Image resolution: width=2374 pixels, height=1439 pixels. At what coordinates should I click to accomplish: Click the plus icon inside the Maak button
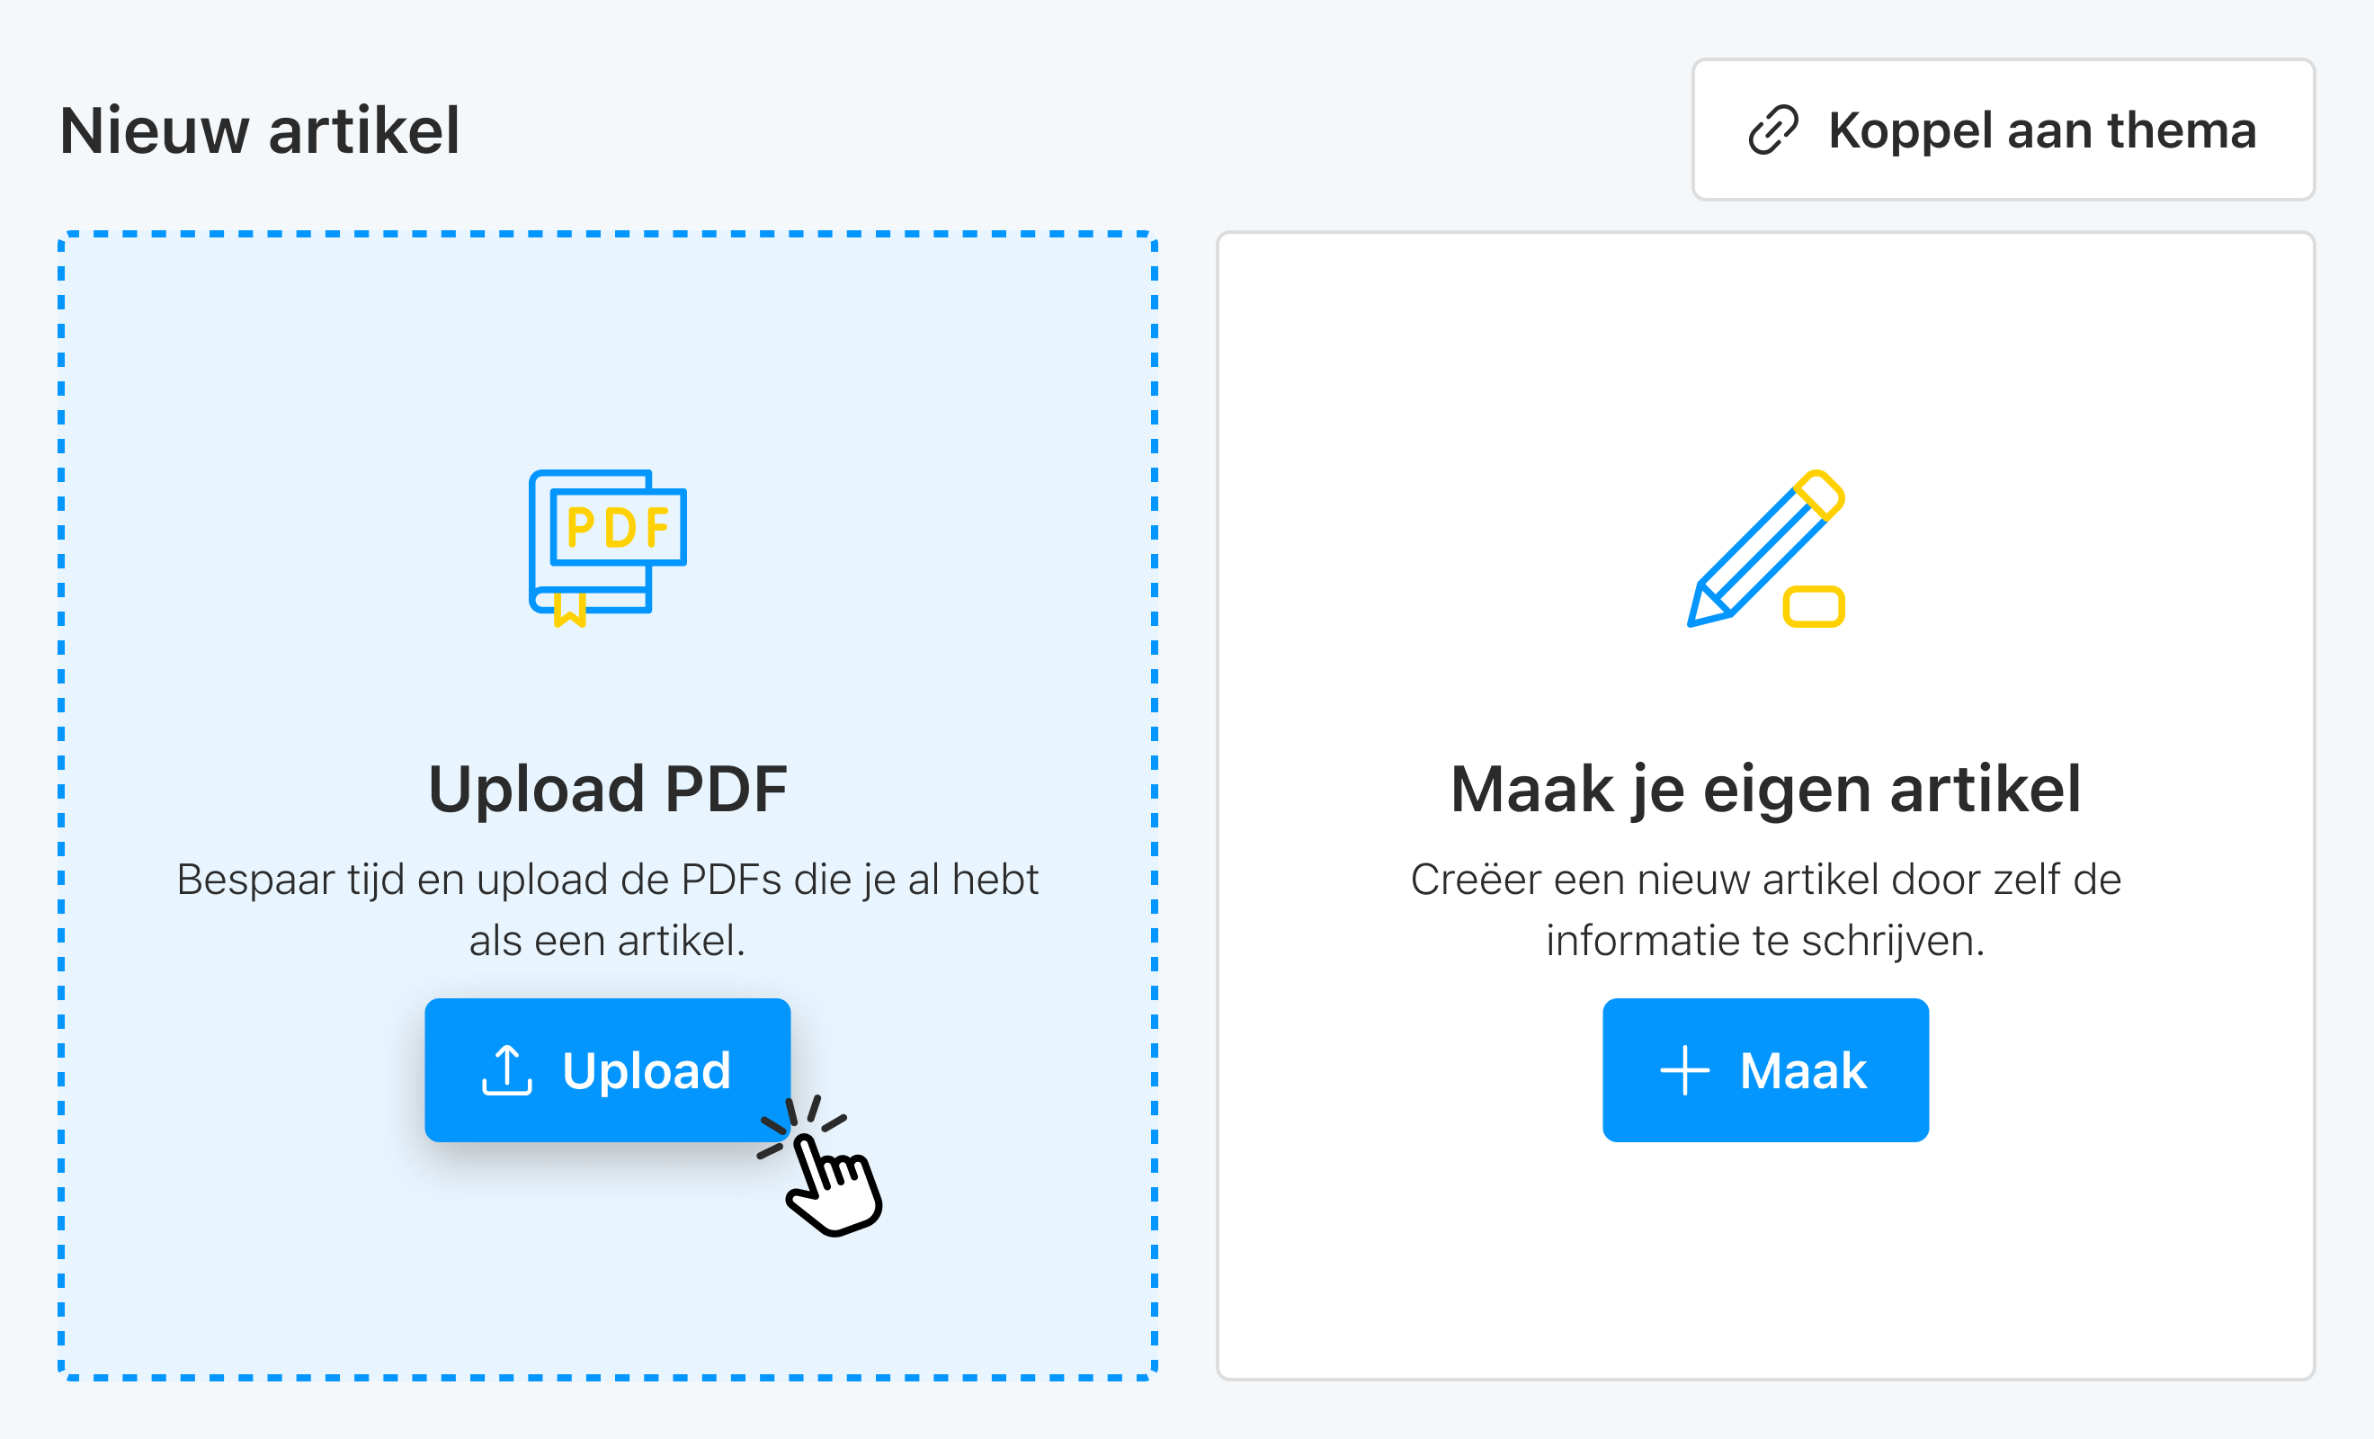pos(1685,1070)
